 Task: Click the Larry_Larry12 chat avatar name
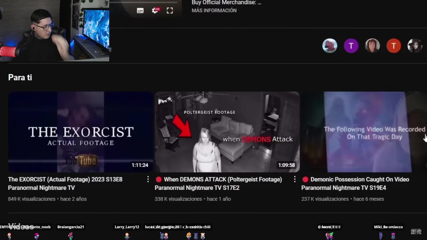(x=127, y=227)
